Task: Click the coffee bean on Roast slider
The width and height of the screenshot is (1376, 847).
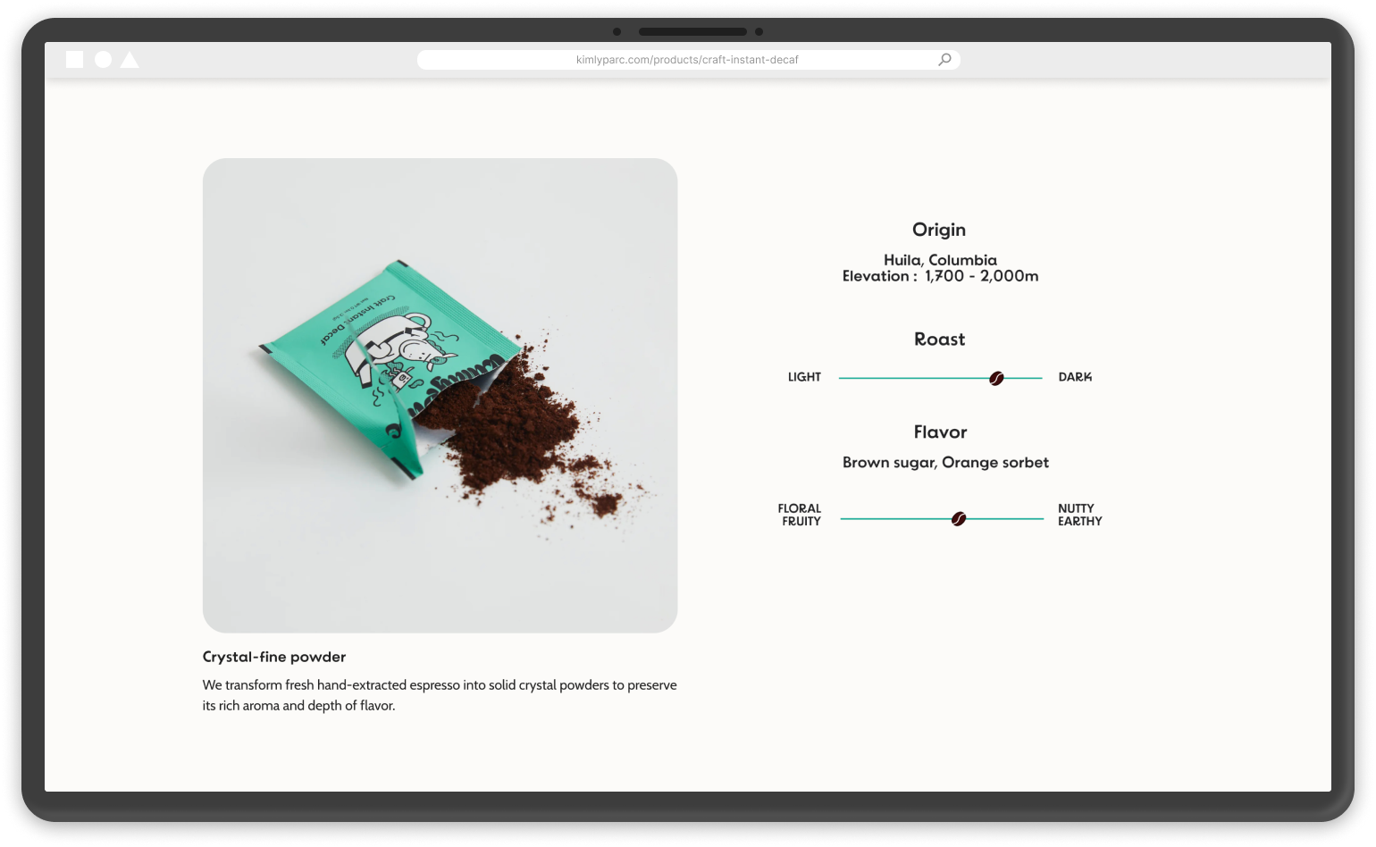Action: tap(996, 379)
